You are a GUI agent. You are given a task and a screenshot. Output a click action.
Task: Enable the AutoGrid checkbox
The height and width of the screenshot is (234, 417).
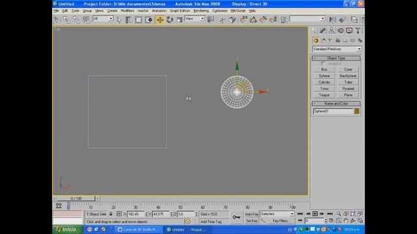[x=323, y=64]
